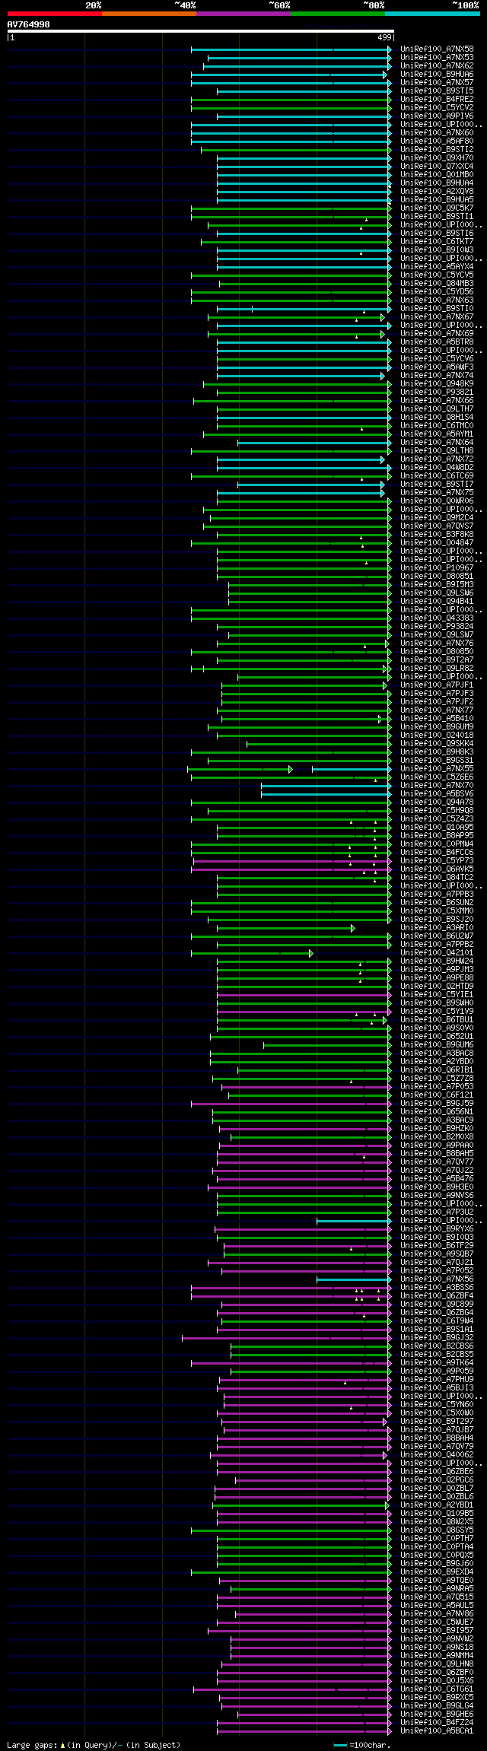
Task: Open the UniRef100_A7NX62 hit
Action: (437, 66)
